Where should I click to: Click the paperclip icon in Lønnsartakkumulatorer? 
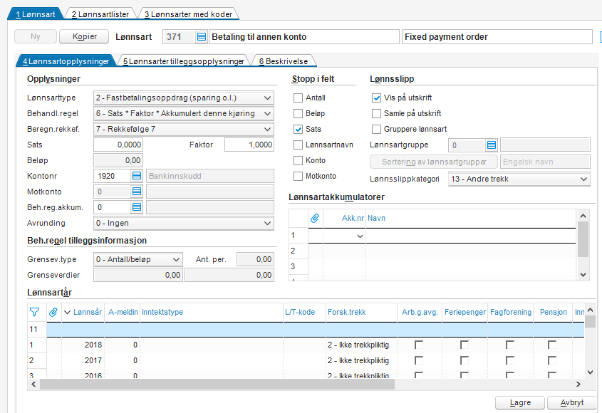314,217
